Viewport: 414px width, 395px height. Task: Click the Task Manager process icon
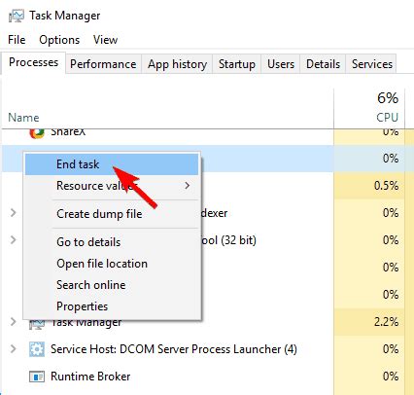click(37, 324)
